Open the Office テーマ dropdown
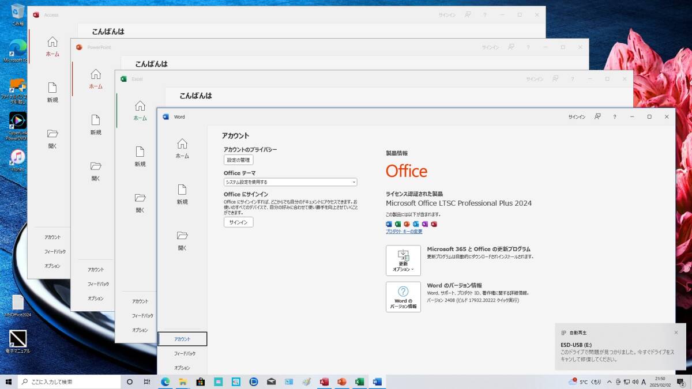Image resolution: width=692 pixels, height=389 pixels. tap(290, 182)
